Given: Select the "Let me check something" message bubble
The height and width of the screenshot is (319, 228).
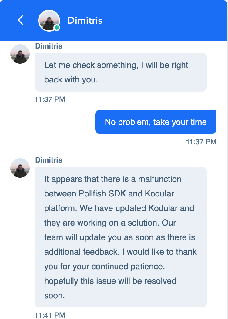Looking at the screenshot, I should (x=120, y=72).
